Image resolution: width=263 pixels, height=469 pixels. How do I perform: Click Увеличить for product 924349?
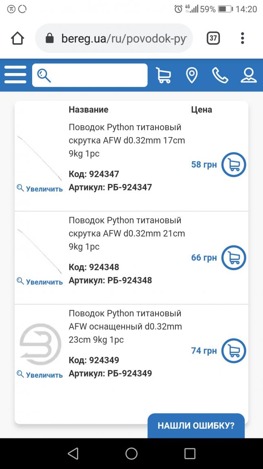(x=40, y=375)
